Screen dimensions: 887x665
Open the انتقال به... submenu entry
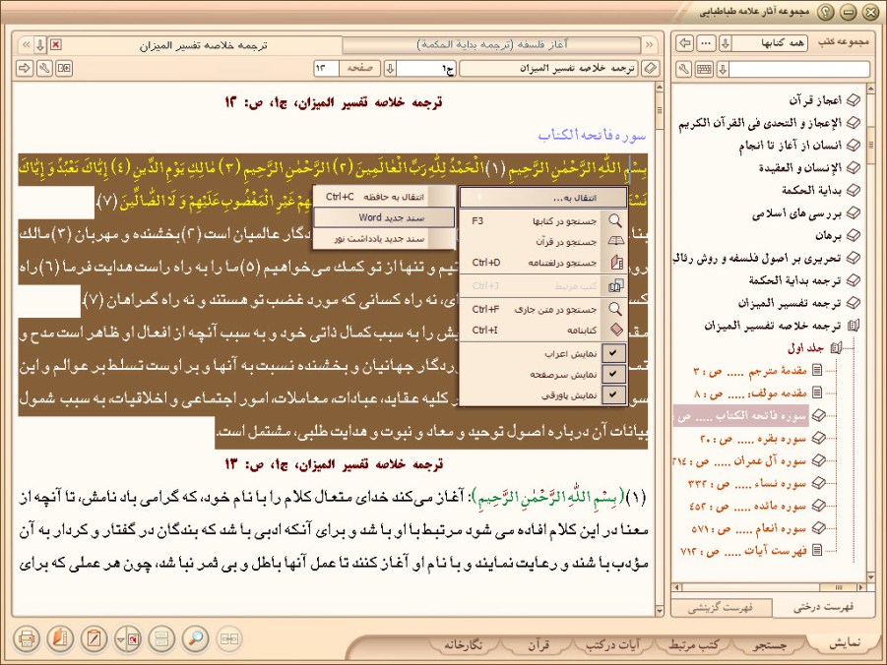(x=543, y=198)
